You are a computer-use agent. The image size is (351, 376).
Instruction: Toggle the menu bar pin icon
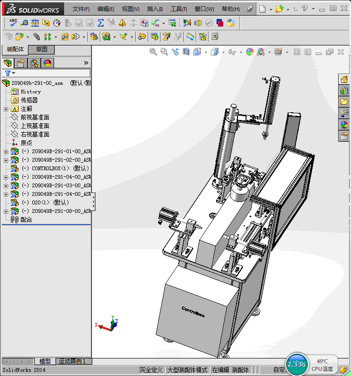pos(250,9)
